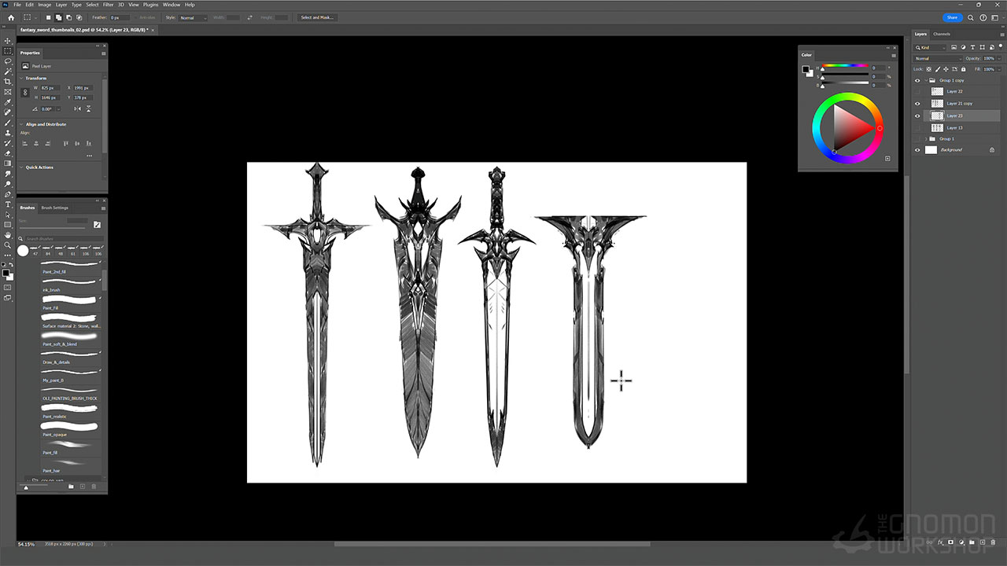1007x566 pixels.
Task: Open the Style dropdown in options bar
Action: [193, 17]
